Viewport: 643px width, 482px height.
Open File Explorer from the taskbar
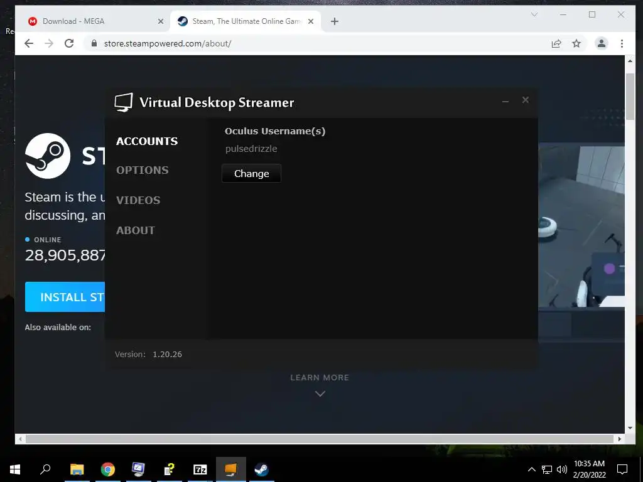pyautogui.click(x=77, y=469)
